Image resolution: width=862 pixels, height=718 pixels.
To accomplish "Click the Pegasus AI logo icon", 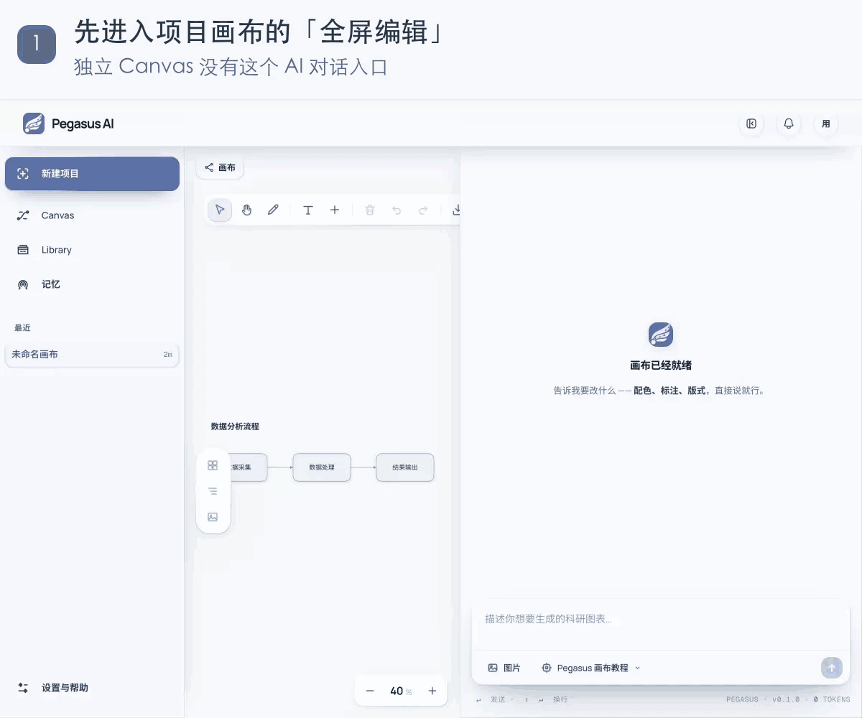I will tap(34, 123).
